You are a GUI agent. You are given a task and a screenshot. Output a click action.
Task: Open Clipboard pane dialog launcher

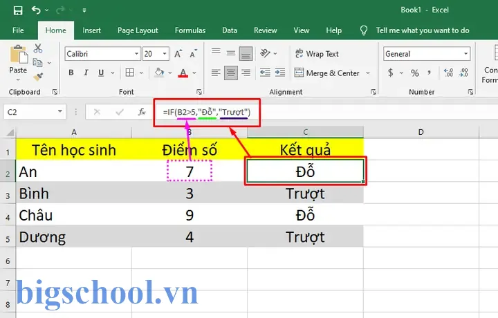click(55, 92)
